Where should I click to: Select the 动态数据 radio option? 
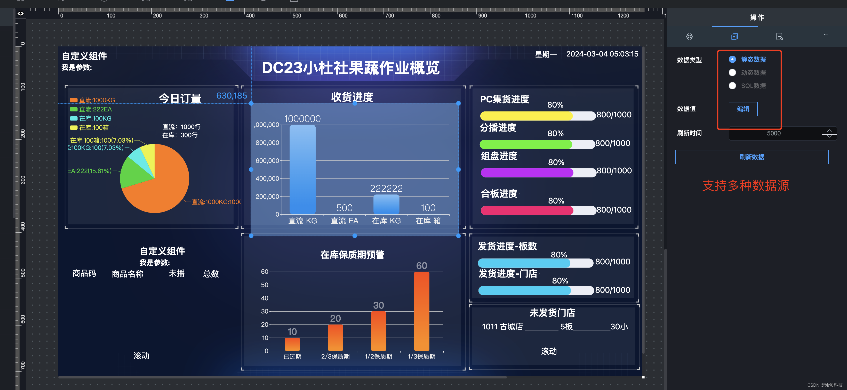[732, 73]
